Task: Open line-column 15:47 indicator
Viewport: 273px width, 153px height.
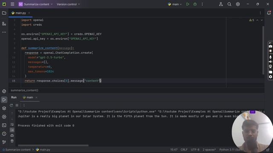Action: (174, 150)
